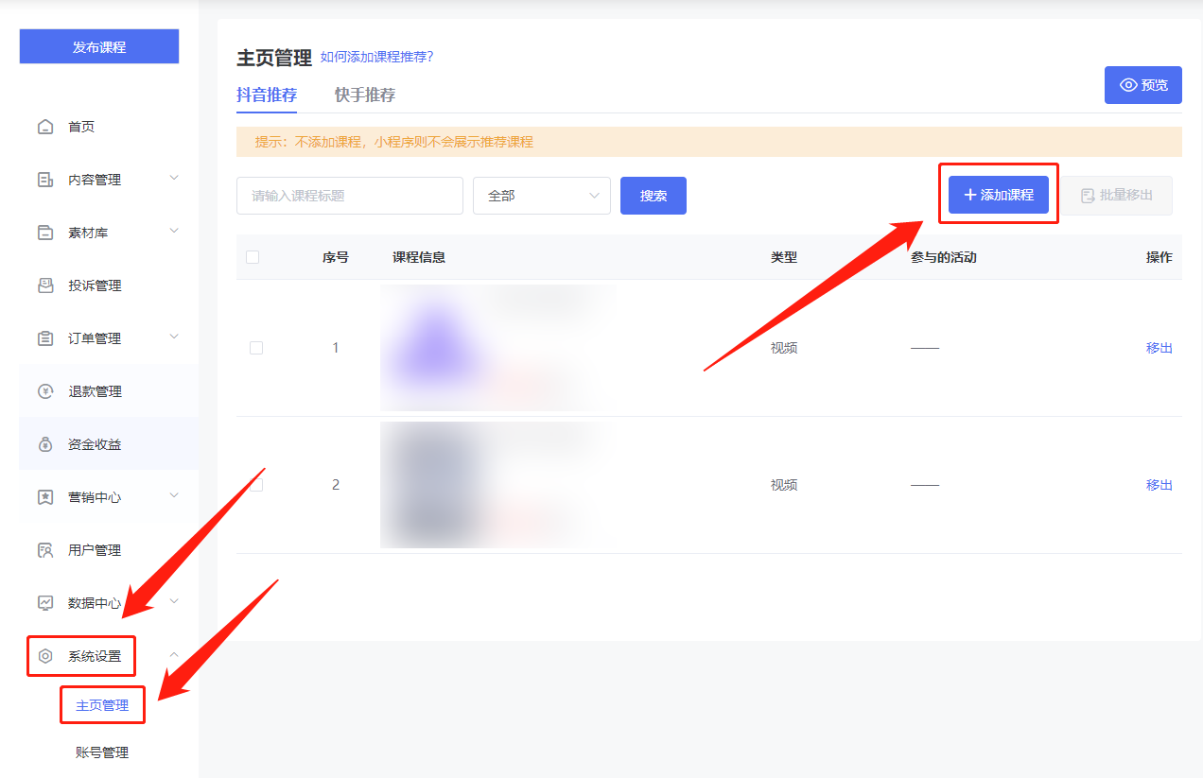The image size is (1203, 778).
Task: Toggle the select-all checkbox in table header
Action: click(x=253, y=257)
